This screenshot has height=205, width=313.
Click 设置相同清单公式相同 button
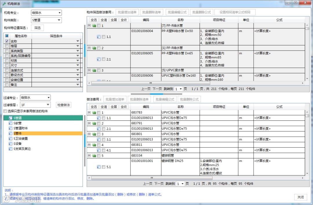[x=235, y=12]
